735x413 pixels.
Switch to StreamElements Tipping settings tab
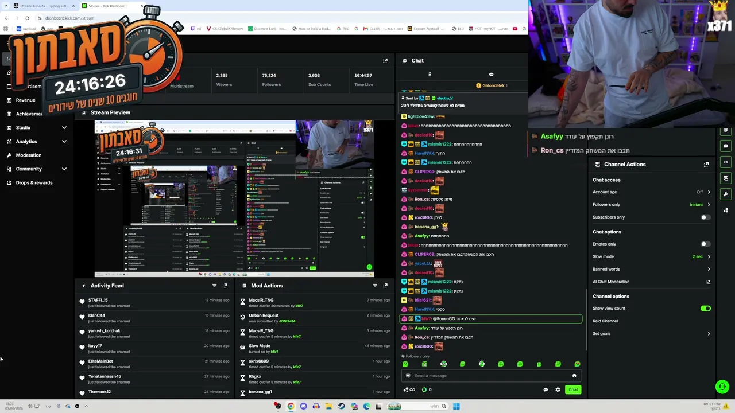pyautogui.click(x=45, y=6)
